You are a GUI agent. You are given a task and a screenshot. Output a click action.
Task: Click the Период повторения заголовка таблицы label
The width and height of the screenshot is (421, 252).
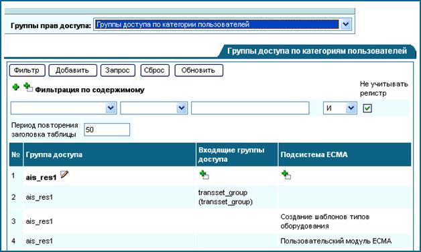tap(44, 130)
